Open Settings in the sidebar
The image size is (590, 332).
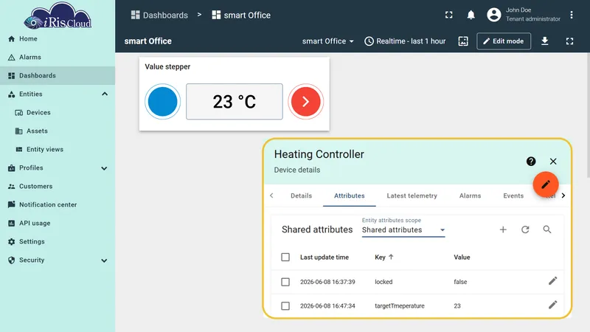tap(58, 242)
